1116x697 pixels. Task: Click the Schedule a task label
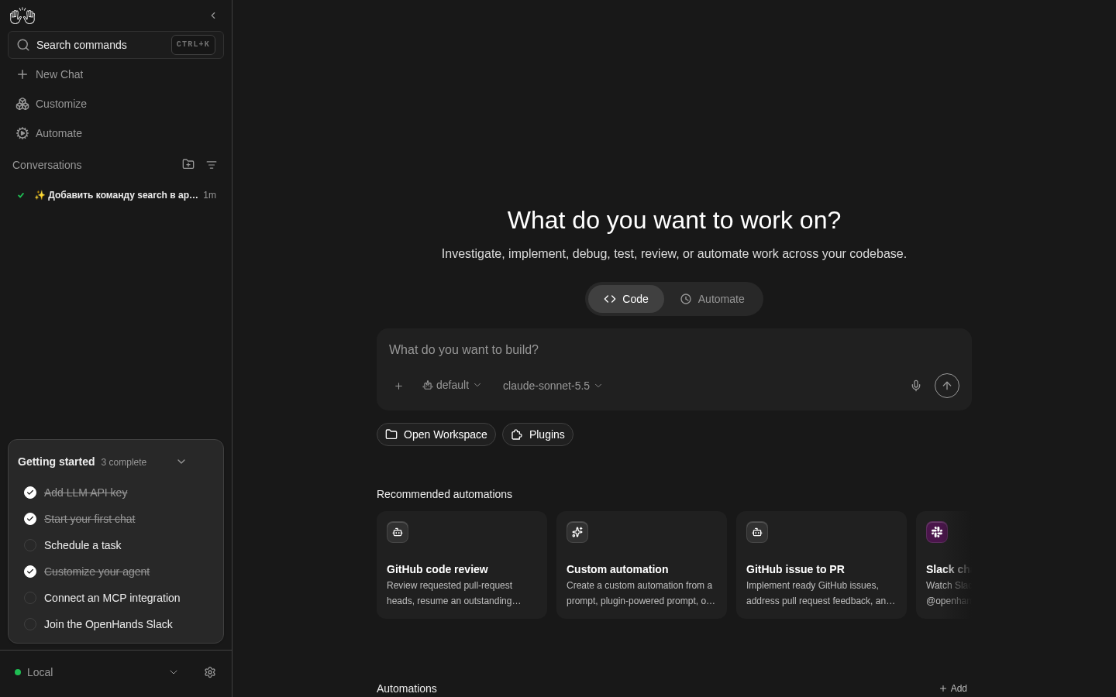click(83, 545)
